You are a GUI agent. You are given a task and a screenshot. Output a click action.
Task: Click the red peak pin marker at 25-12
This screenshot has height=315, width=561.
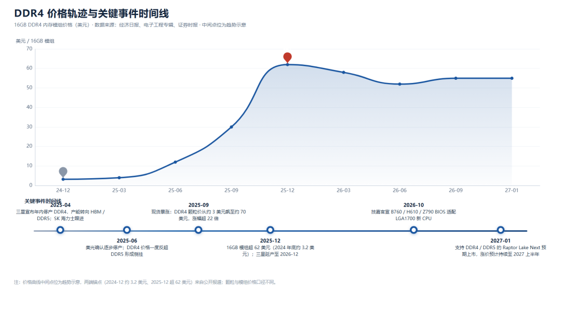pyautogui.click(x=287, y=58)
